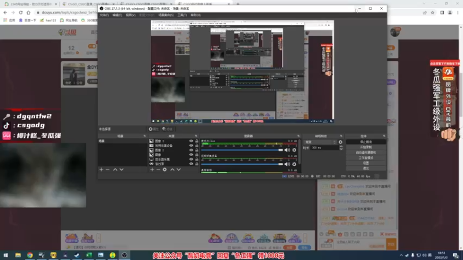This screenshot has width=463, height=260.
Task: Increase transition duration with up arrow
Action: (x=341, y=147)
